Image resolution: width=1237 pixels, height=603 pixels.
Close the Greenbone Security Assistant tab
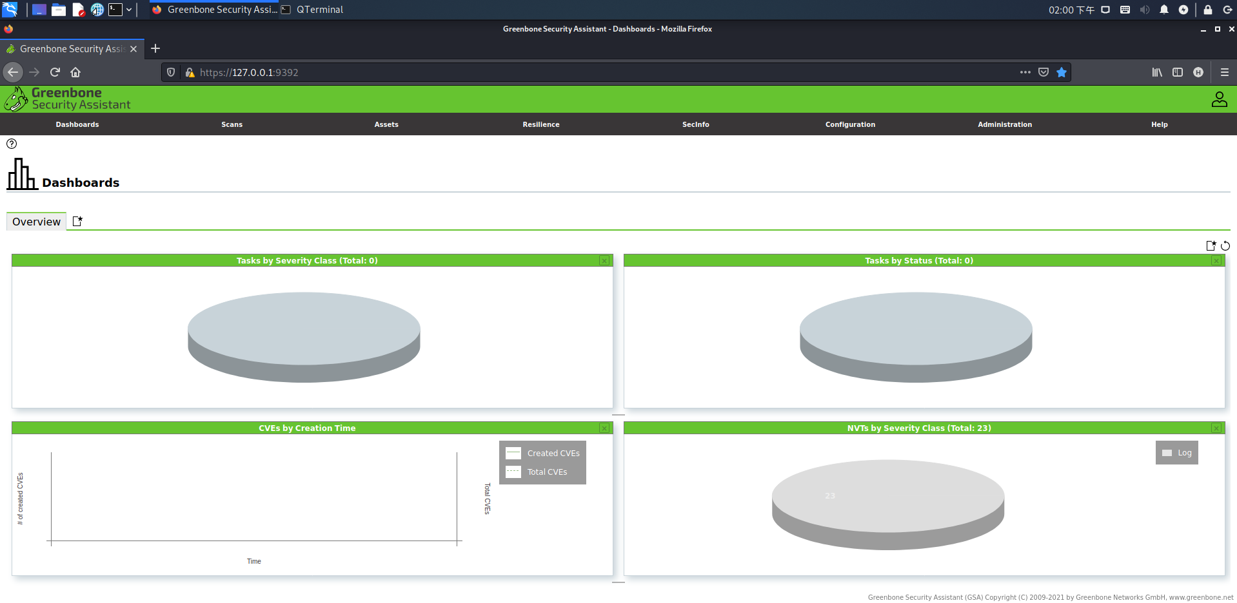[134, 49]
